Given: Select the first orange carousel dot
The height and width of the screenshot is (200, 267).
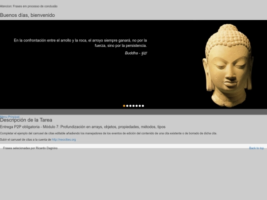Looking at the screenshot, I should [x=124, y=106].
